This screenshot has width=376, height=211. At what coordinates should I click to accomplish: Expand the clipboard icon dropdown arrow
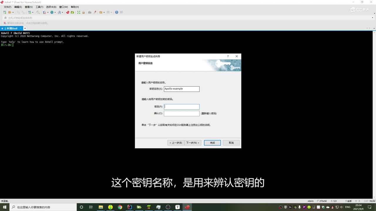pyautogui.click(x=48, y=12)
